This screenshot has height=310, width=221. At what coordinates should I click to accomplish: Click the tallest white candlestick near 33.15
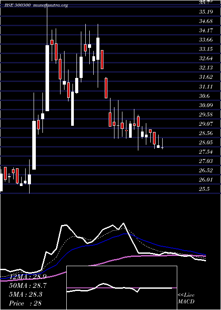(x=47, y=78)
